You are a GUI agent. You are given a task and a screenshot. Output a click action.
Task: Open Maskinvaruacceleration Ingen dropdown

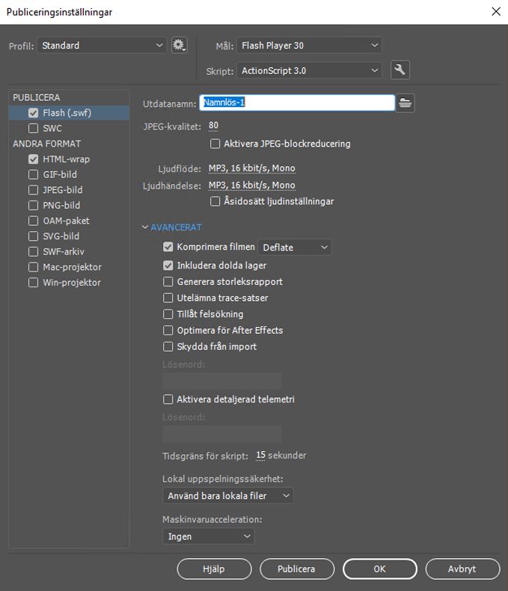coord(208,536)
